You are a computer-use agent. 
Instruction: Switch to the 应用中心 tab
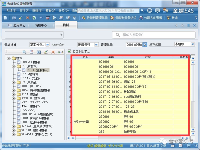coord(17,25)
